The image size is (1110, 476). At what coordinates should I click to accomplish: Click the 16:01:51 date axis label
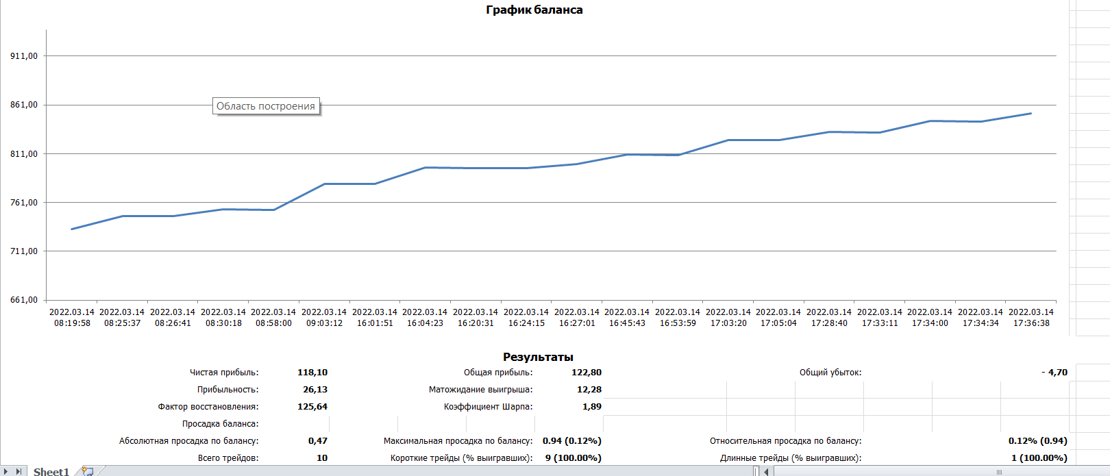375,318
